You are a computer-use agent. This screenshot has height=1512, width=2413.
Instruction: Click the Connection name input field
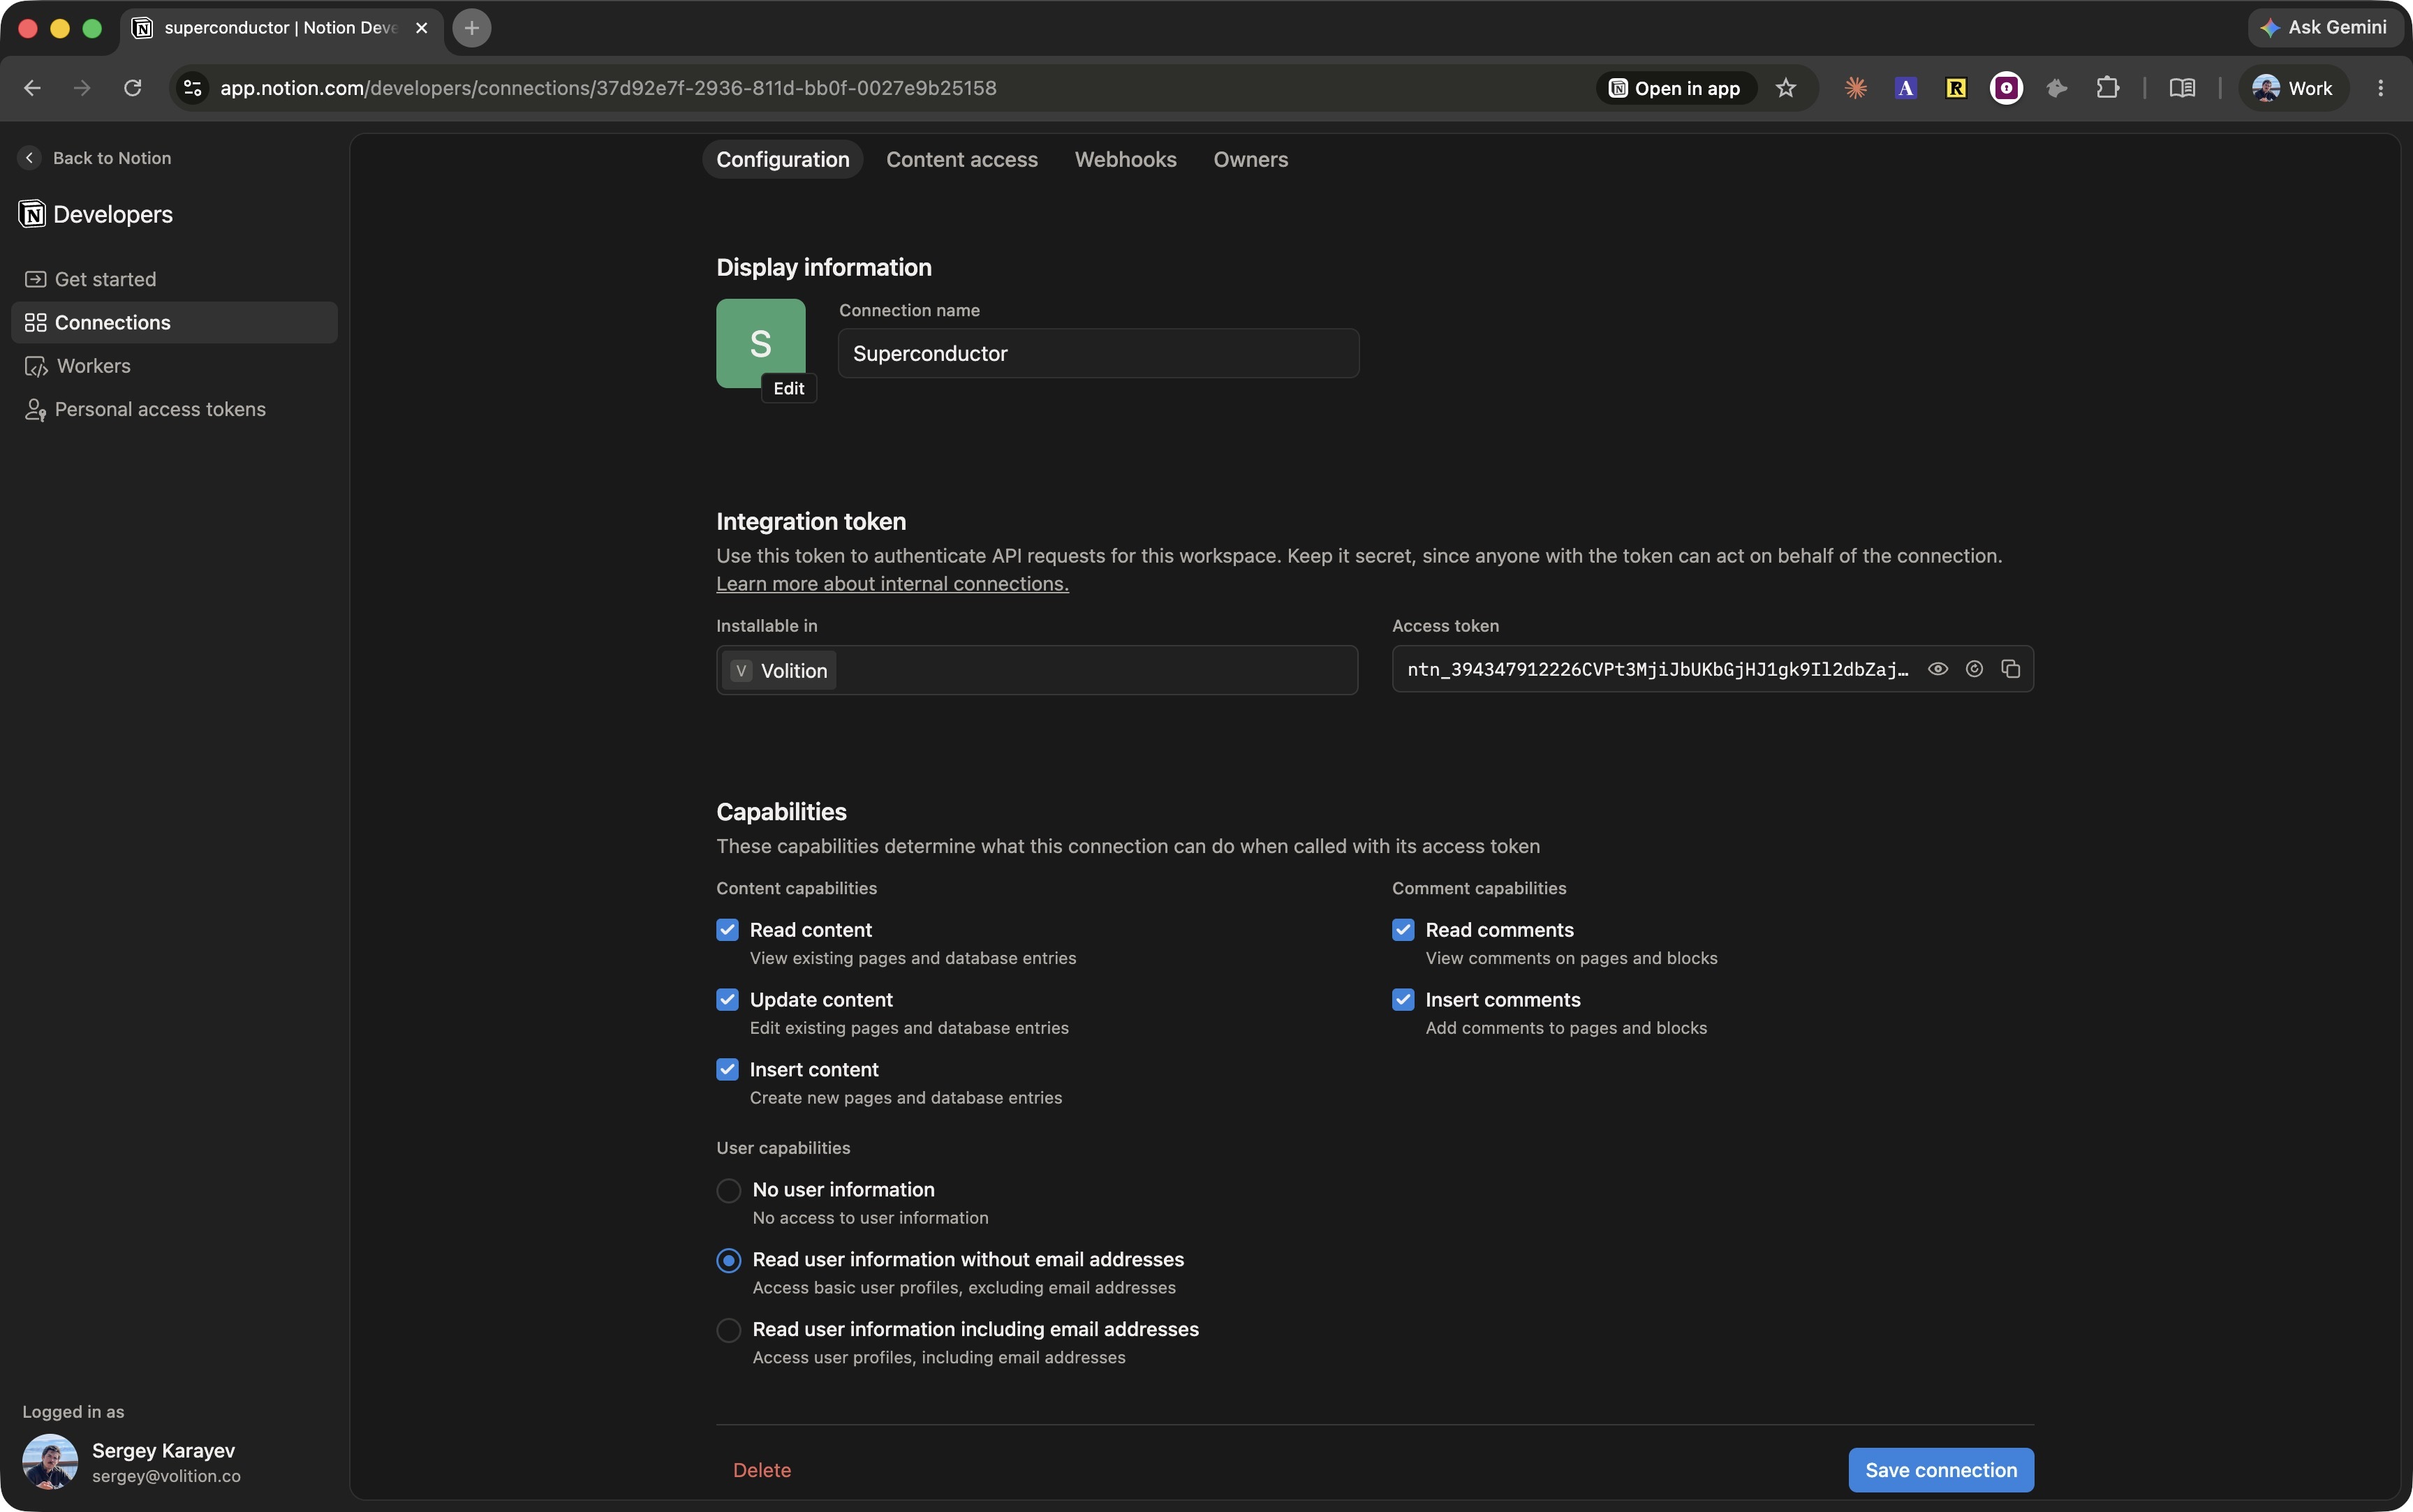click(x=1098, y=353)
